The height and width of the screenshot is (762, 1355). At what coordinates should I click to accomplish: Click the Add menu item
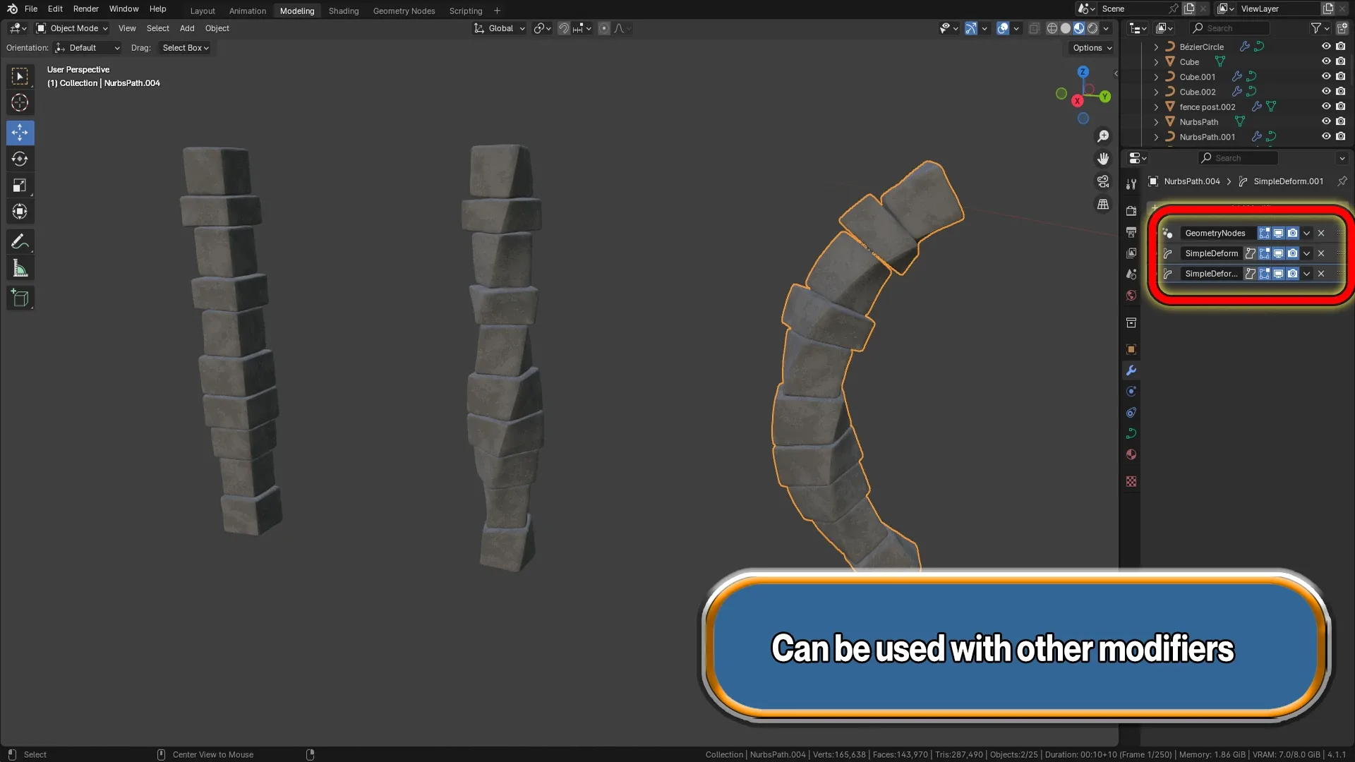tap(186, 28)
